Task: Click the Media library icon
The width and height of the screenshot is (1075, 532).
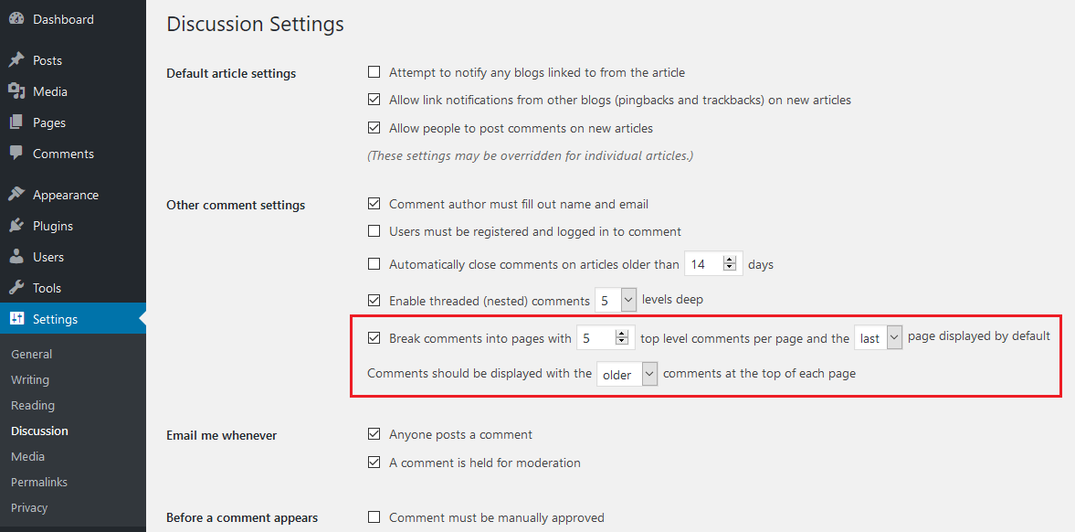Action: coord(16,90)
